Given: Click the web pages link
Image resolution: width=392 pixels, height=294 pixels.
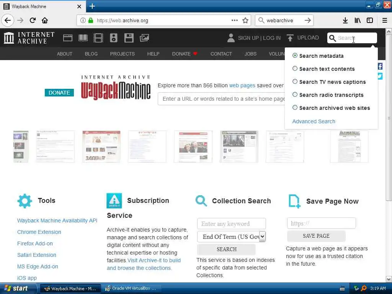Looking at the screenshot, I should 242,85.
